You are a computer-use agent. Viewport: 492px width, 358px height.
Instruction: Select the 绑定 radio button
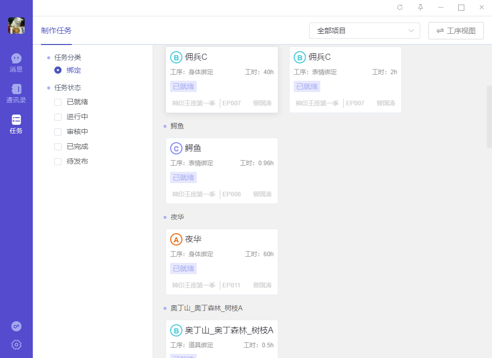tap(58, 70)
